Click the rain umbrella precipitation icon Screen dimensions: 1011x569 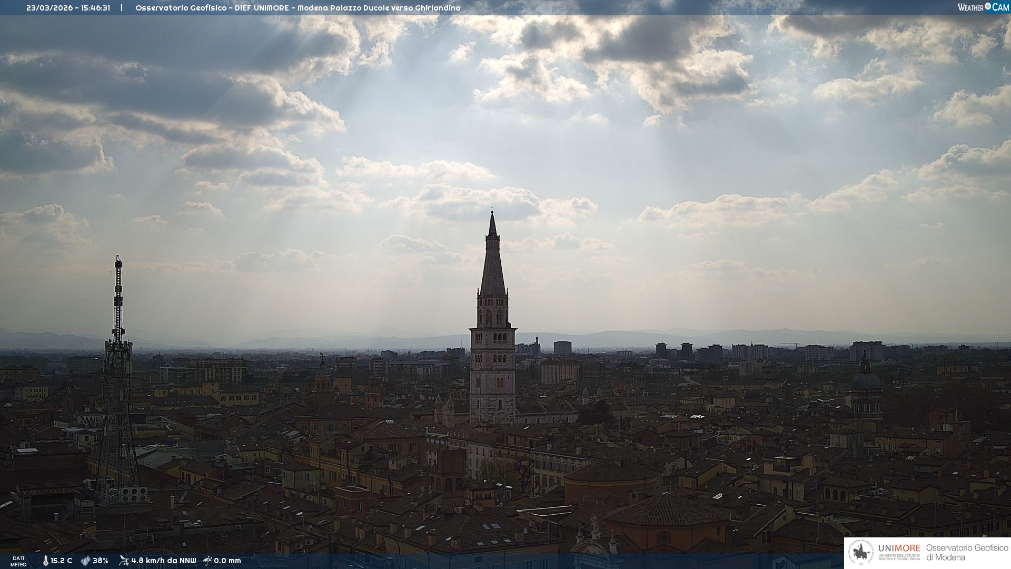point(207,561)
